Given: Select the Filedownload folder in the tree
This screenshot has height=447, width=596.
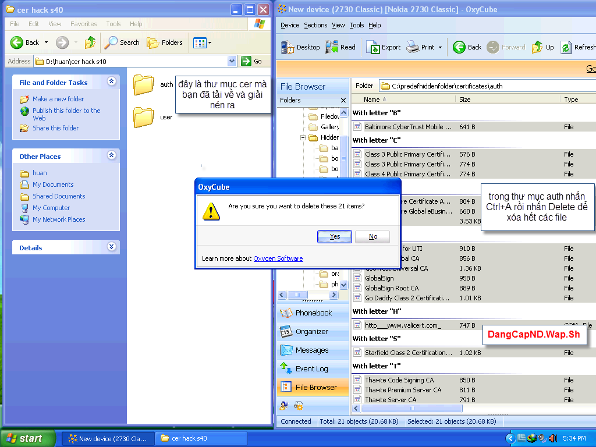Looking at the screenshot, I should (x=324, y=116).
